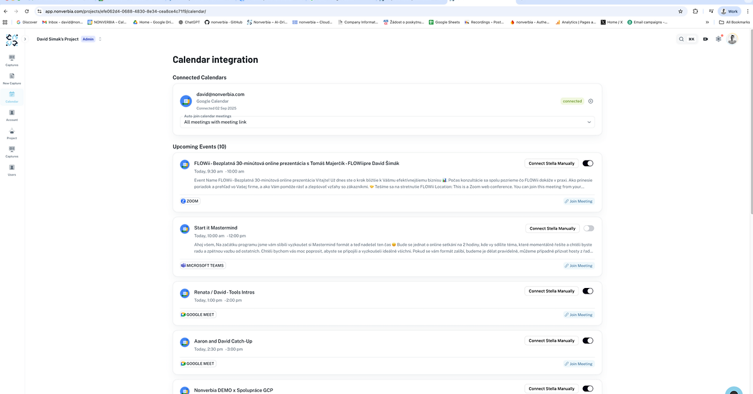Screen dimensions: 753x394
Task: Open the connected calendar options via its info icon
Action: click(x=590, y=100)
